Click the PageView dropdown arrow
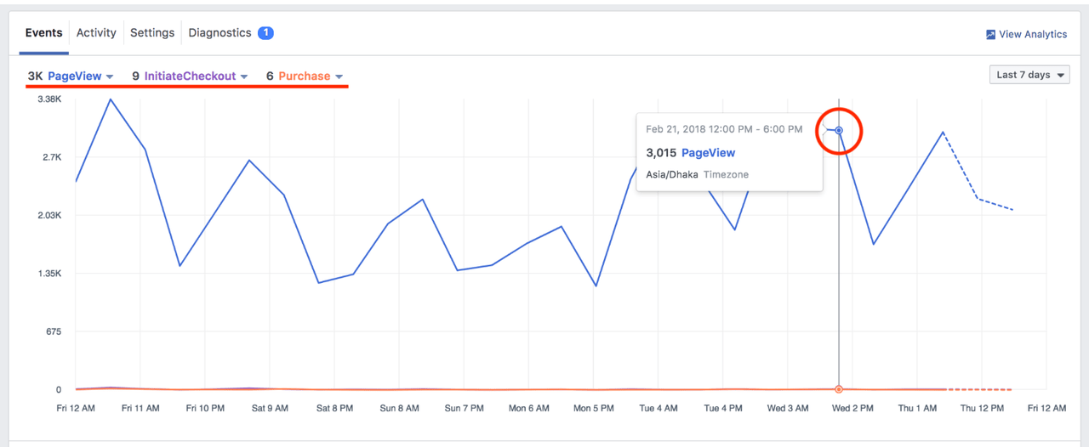Viewport: 1089px width, 447px height. [110, 76]
